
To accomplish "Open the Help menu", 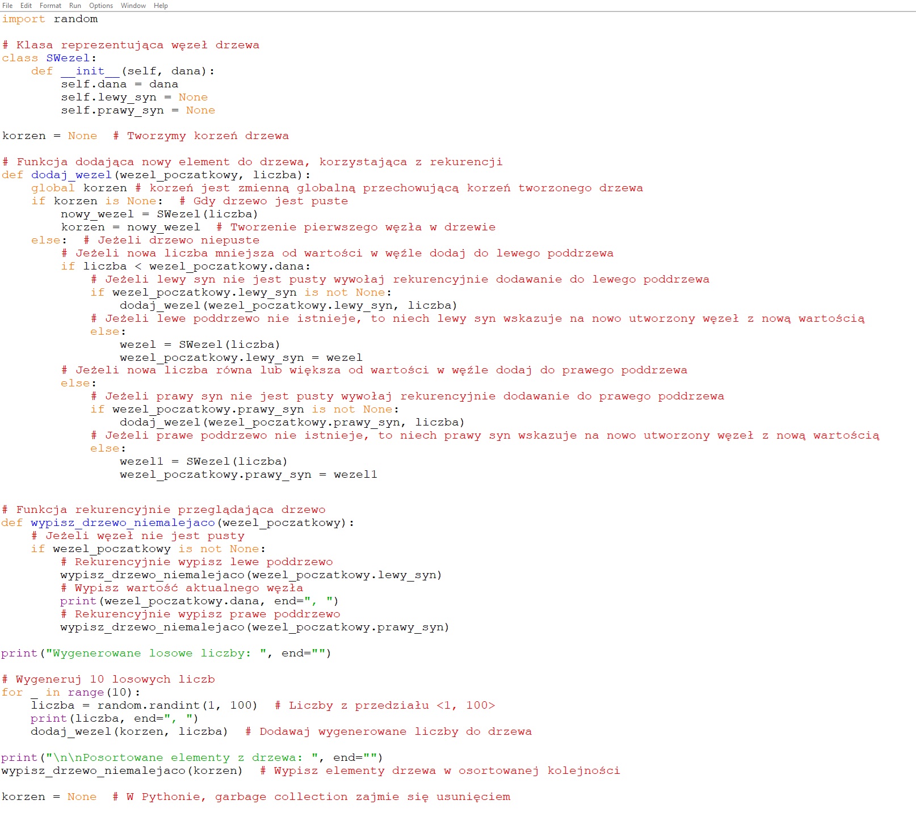I will (x=161, y=6).
